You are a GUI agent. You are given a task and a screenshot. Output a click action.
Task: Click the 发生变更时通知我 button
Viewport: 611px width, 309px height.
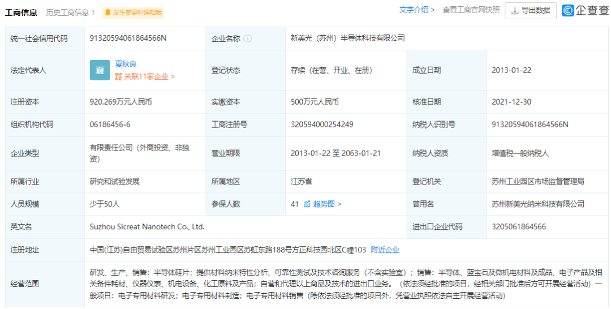tap(133, 12)
